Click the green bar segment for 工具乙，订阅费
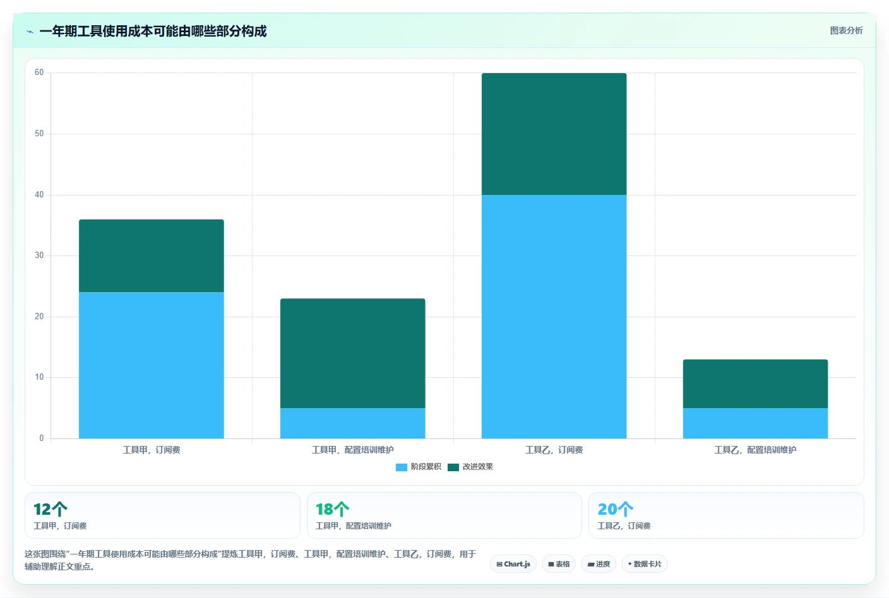 554,134
